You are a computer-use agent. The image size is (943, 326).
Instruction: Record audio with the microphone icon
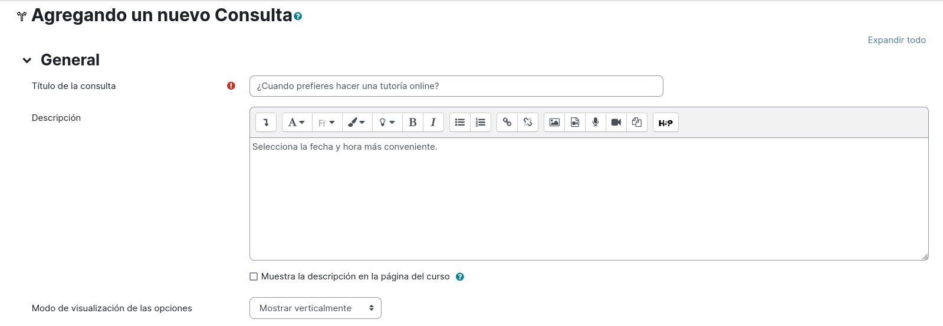596,123
